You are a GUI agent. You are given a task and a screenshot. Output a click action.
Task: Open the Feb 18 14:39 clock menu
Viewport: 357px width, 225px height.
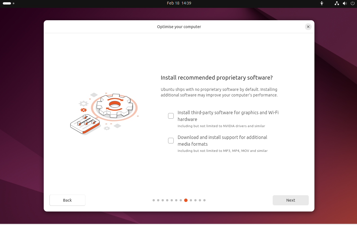179,3
